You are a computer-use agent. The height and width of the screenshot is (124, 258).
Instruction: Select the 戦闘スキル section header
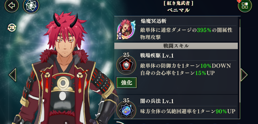click(176, 46)
